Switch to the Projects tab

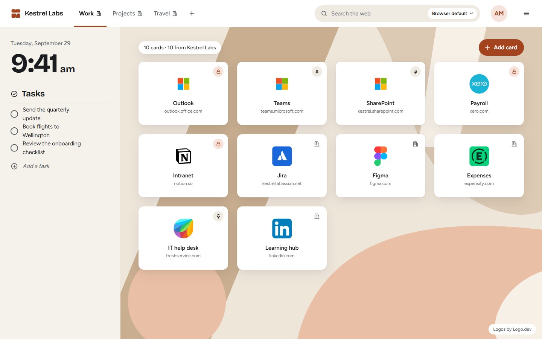[127, 14]
